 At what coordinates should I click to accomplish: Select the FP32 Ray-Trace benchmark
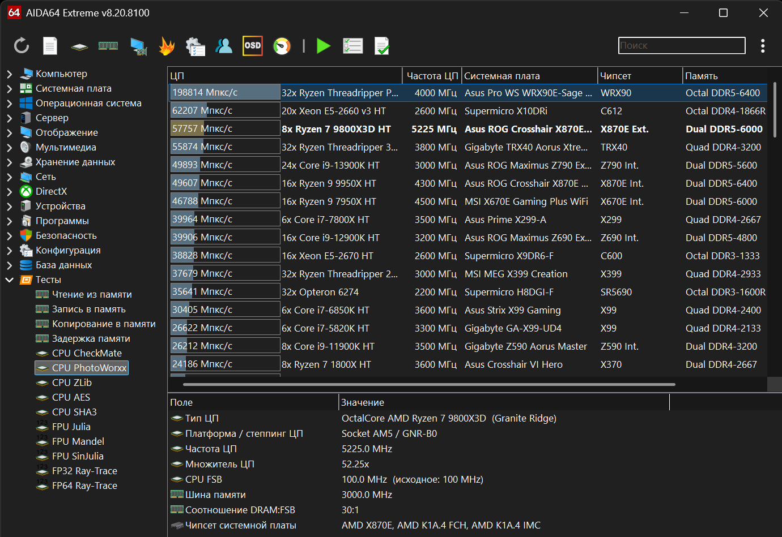click(x=84, y=471)
